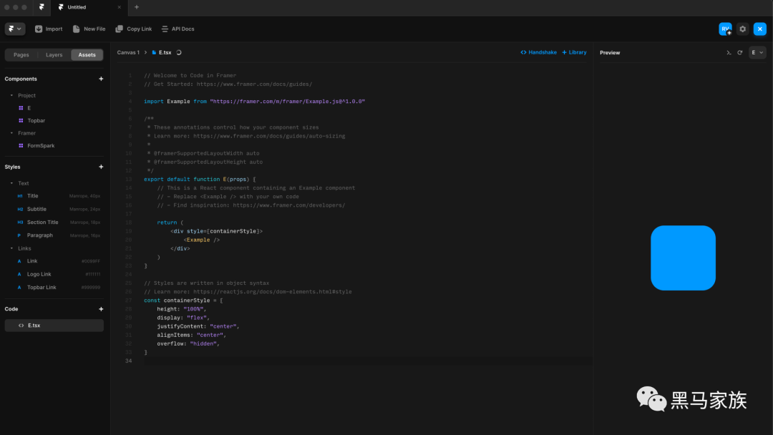Add a new code file with plus
The width and height of the screenshot is (773, 435).
[x=101, y=309]
